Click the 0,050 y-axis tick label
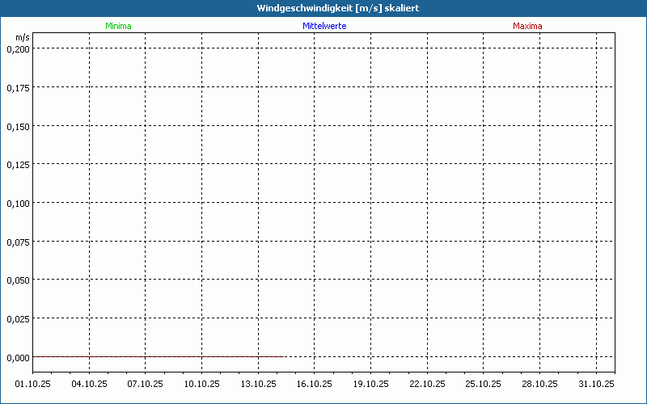The height and width of the screenshot is (404, 647). [18, 280]
